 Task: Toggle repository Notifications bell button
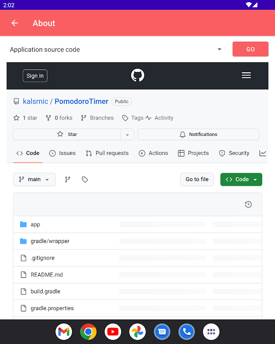(x=198, y=134)
